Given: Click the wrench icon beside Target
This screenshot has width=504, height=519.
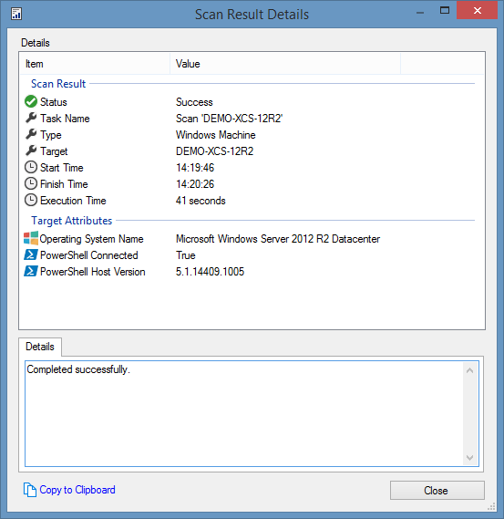Looking at the screenshot, I should pyautogui.click(x=31, y=151).
